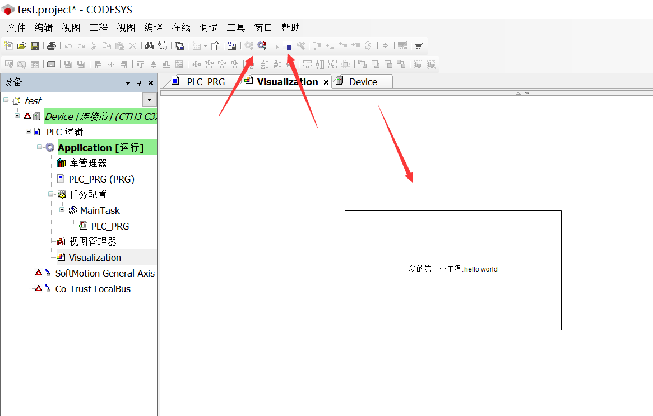Screen dimensions: 653x416
Task: Open the dropdown beside test in the devices panel
Action: coord(149,100)
